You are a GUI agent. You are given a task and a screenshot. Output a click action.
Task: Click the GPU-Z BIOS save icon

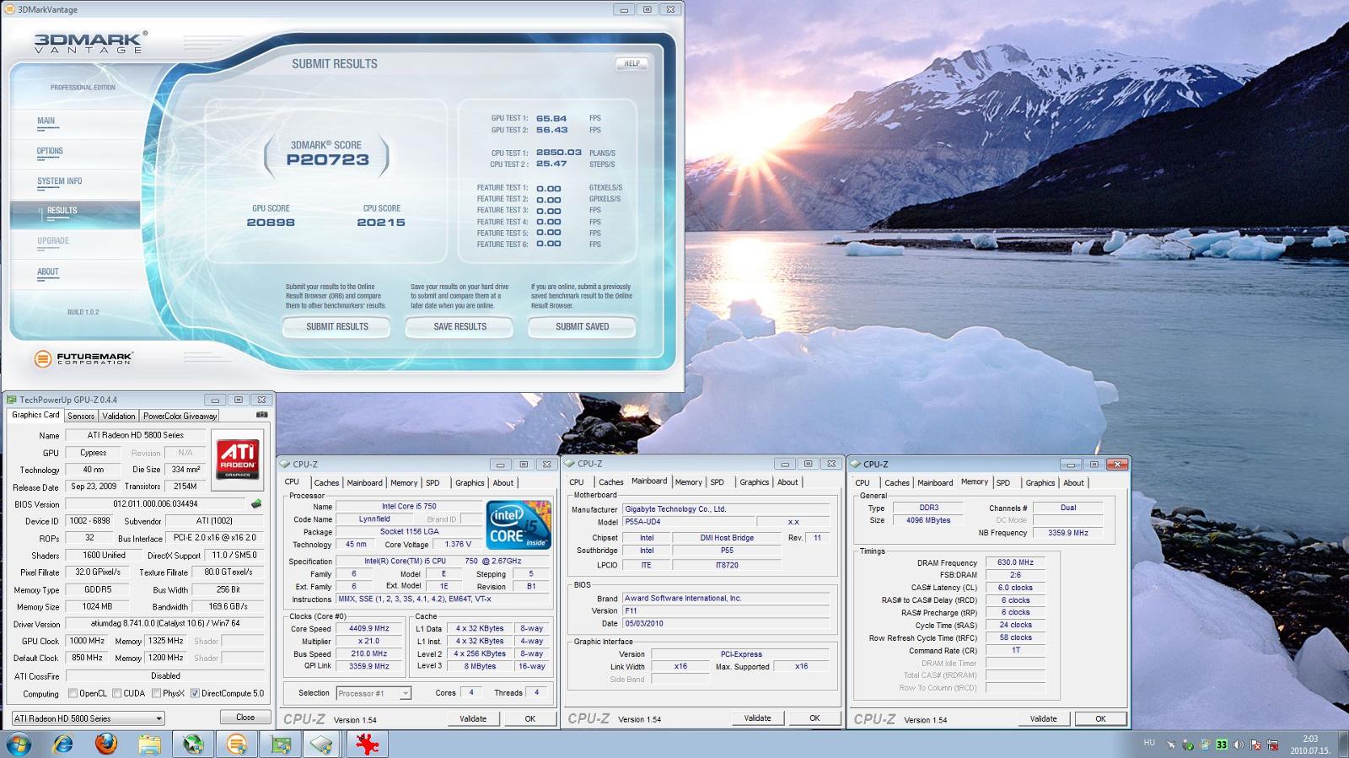[256, 504]
